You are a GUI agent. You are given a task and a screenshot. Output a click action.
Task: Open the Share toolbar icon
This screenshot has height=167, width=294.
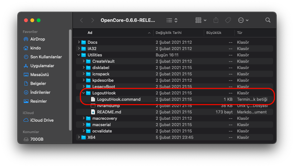point(216,20)
